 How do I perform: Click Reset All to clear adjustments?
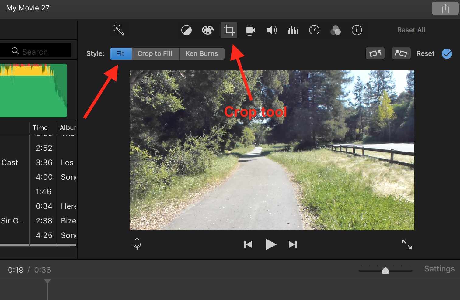(411, 30)
